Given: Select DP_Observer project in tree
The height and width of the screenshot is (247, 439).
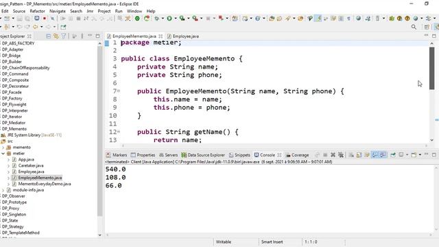Looking at the screenshot, I should (x=14, y=196).
